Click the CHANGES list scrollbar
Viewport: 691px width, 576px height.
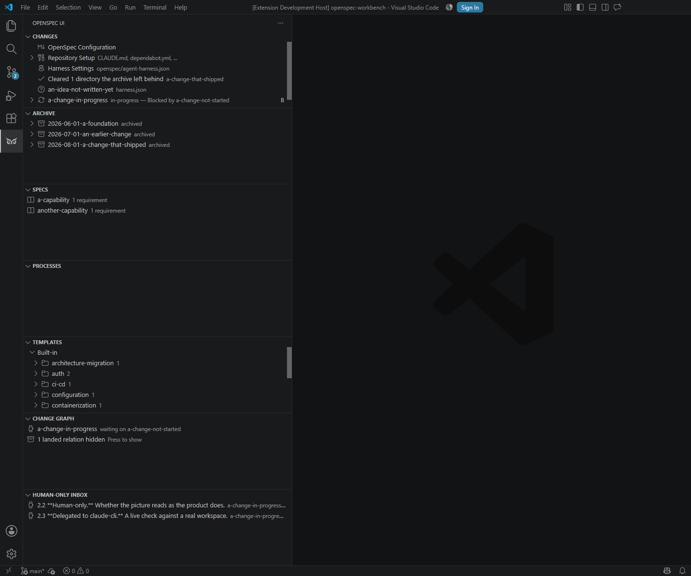(x=289, y=71)
